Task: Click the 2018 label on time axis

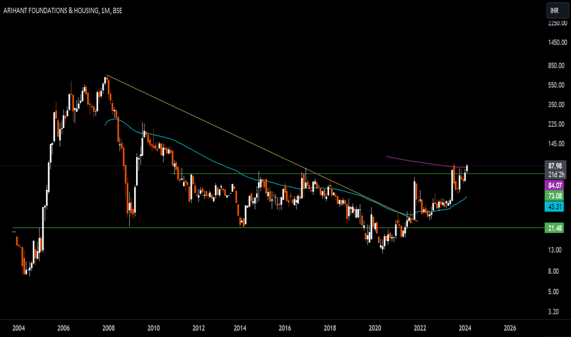Action: [x=330, y=328]
